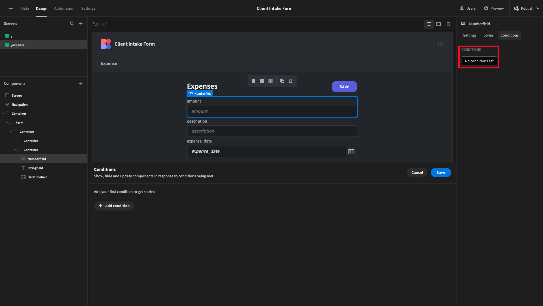Select the /expense screen
Viewport: 543px width, 306px height.
(x=44, y=45)
